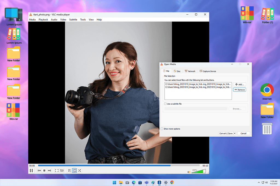This screenshot has width=280, height=186.
Task: Switch to the Capture Device tab
Action: tap(208, 71)
